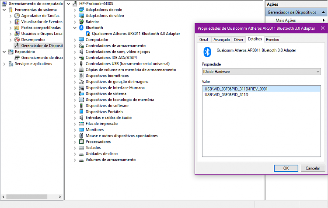Open the Propriedade dropdown showing IDs de Hardware

(261, 72)
